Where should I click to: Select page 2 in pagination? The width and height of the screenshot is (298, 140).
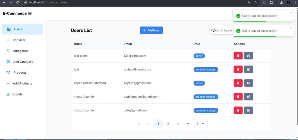pos(168,123)
